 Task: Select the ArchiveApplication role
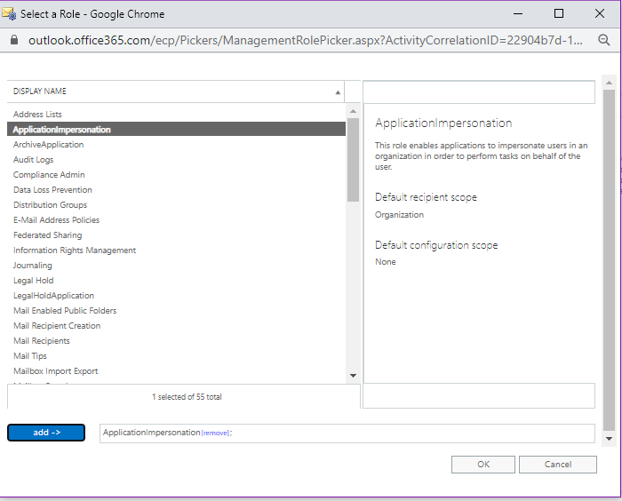[176, 145]
